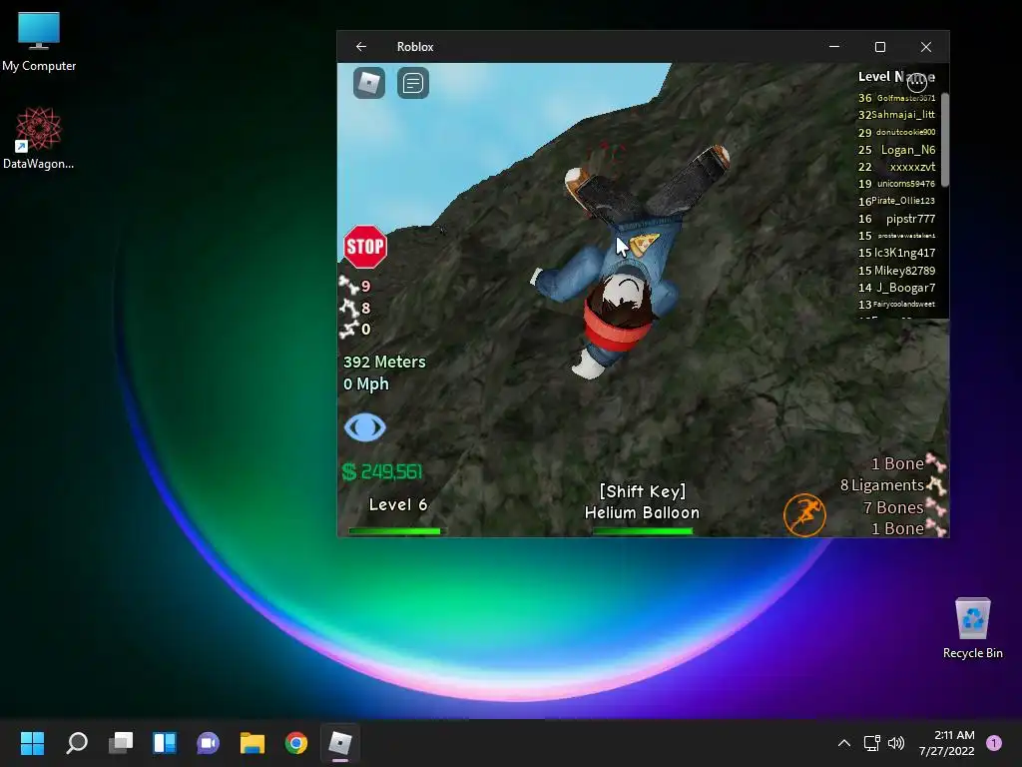Image resolution: width=1022 pixels, height=767 pixels.
Task: Open taskbar Search
Action: [x=77, y=743]
